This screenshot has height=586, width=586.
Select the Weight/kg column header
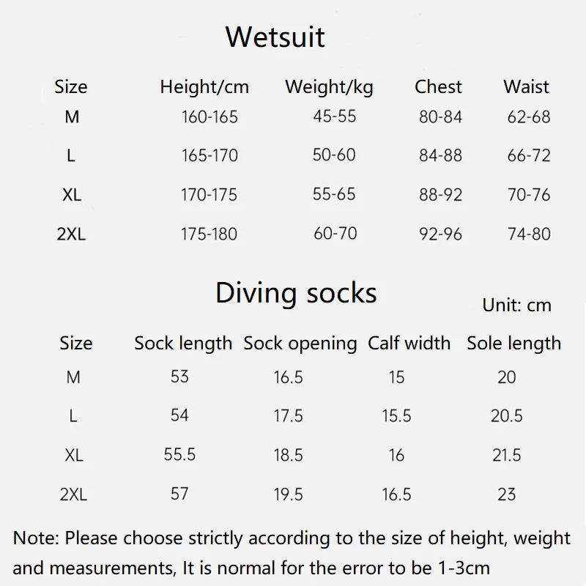click(x=329, y=87)
